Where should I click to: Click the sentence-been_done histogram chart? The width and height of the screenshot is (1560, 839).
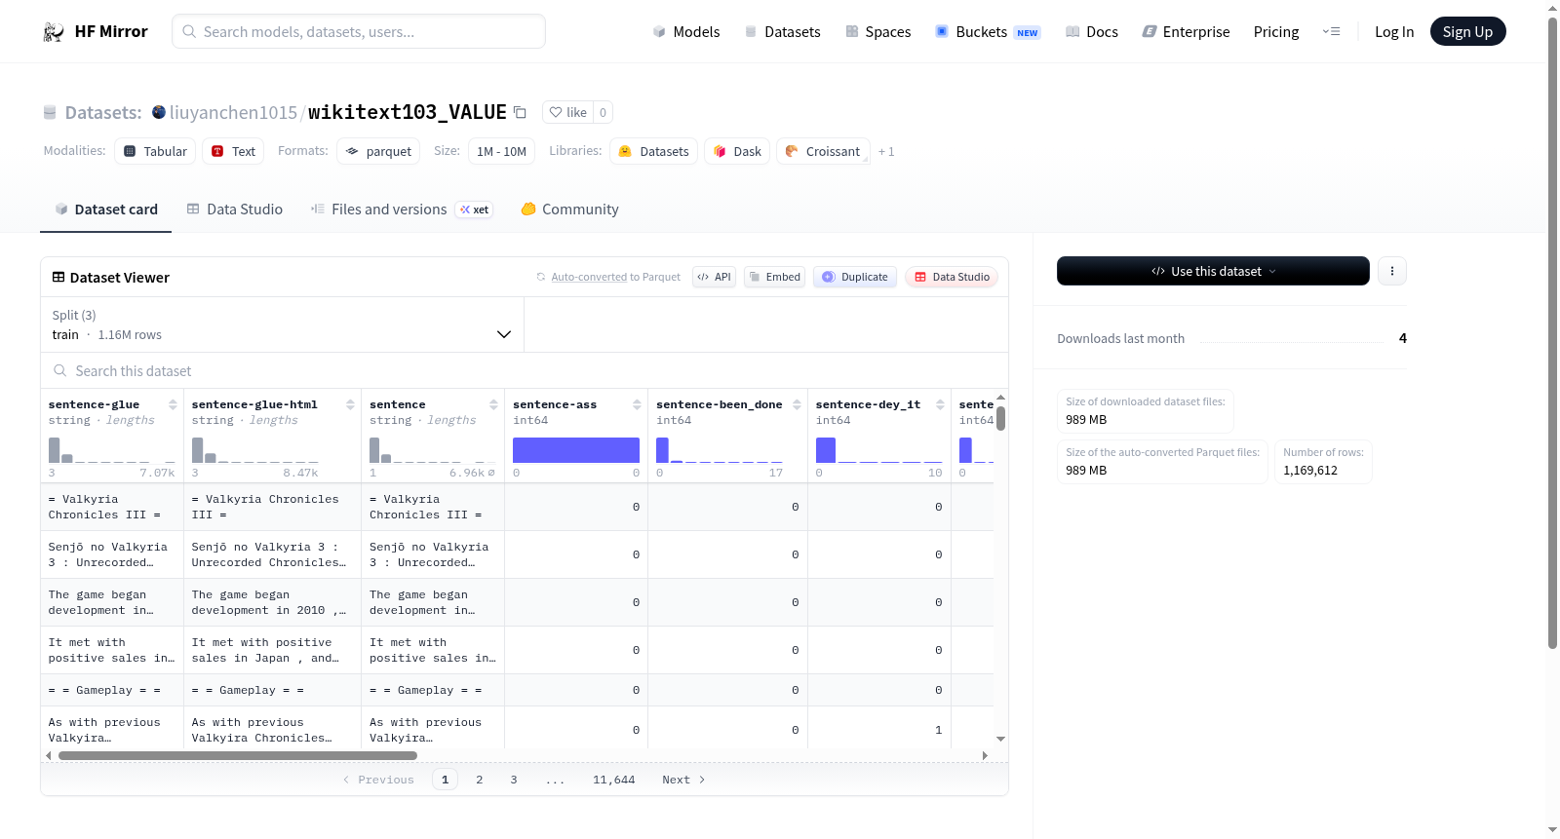tap(720, 450)
